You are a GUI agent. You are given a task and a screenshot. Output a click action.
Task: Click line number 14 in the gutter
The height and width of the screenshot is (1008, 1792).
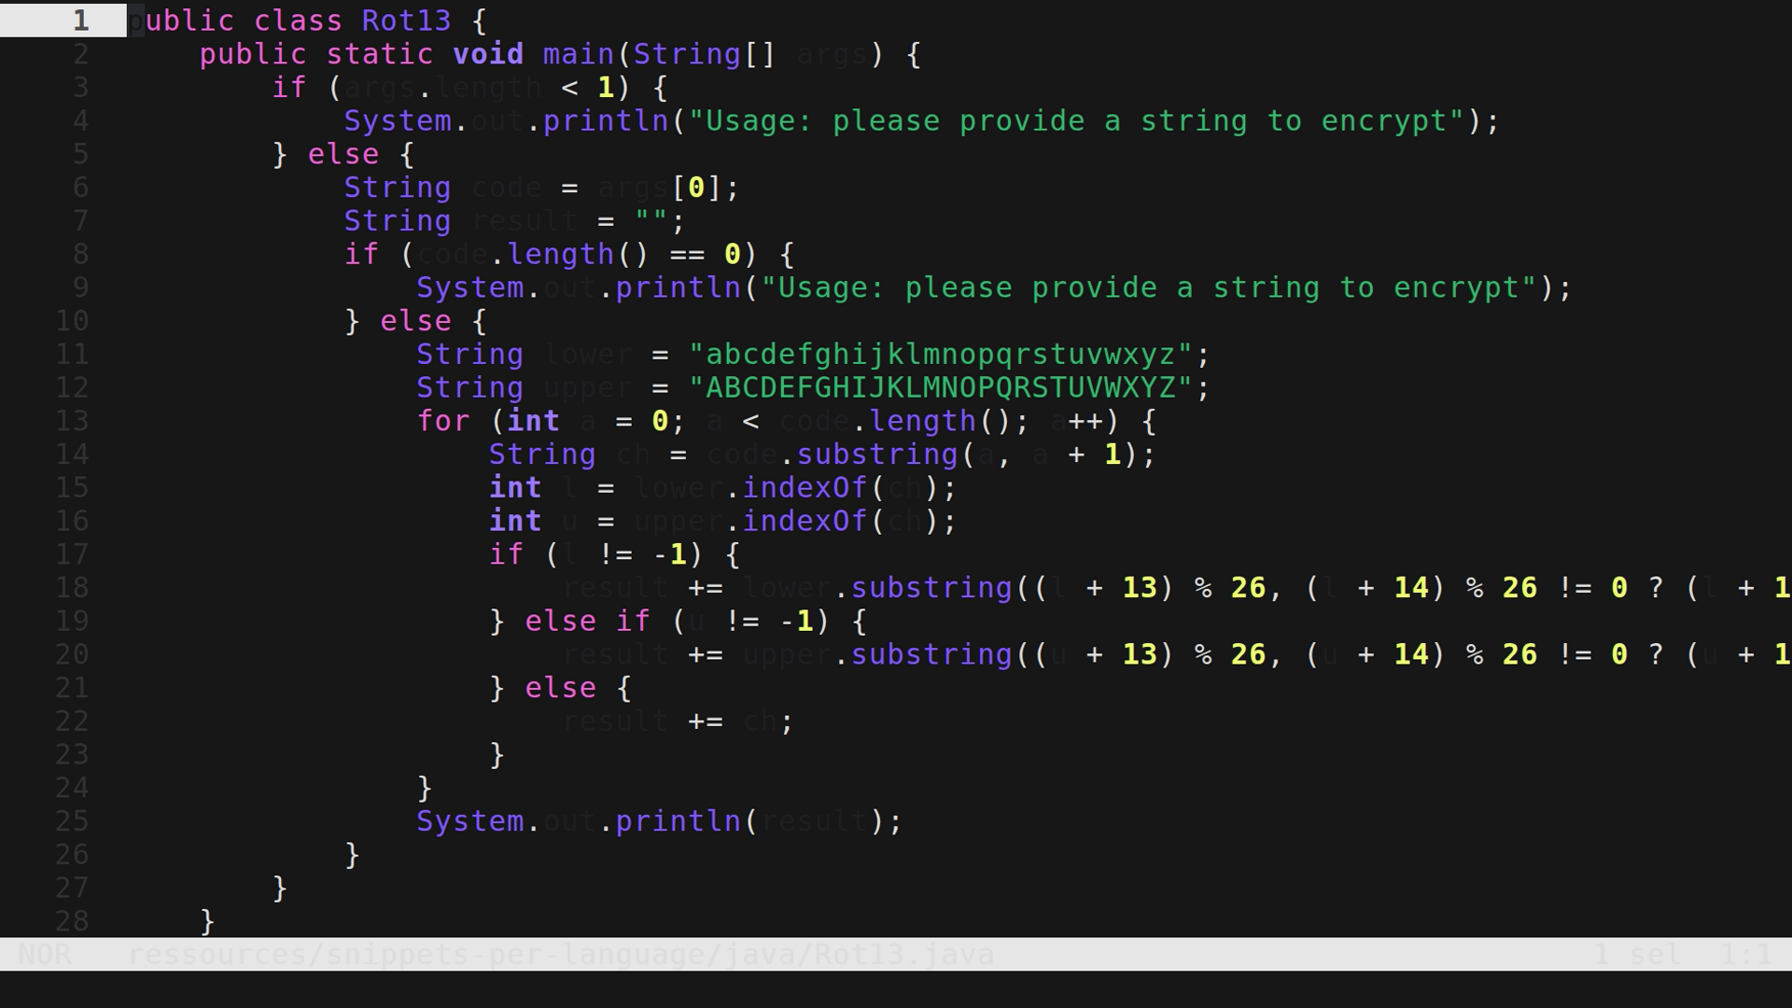(72, 455)
